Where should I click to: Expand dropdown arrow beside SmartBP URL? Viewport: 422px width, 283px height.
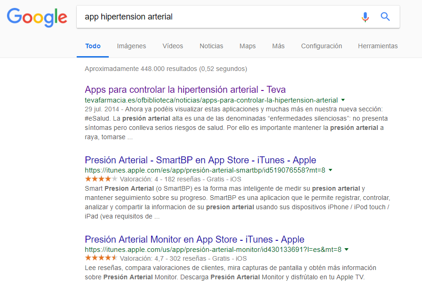(330, 170)
